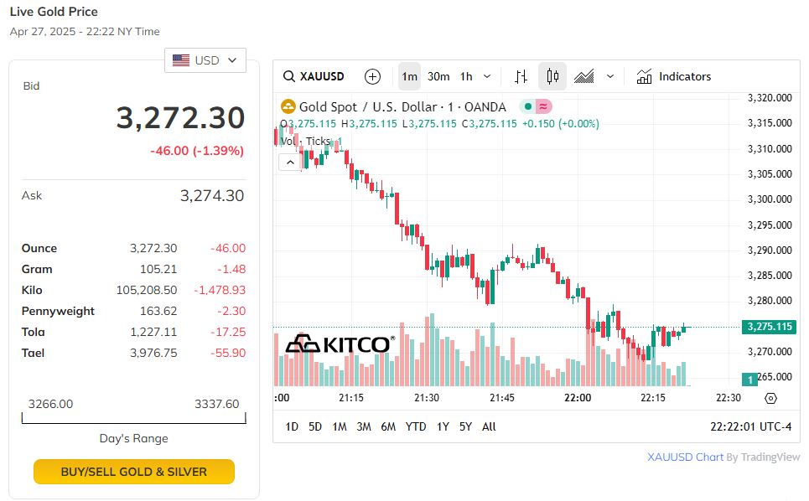Collapse the indicator legend arrow
This screenshot has height=501, width=809.
[289, 162]
